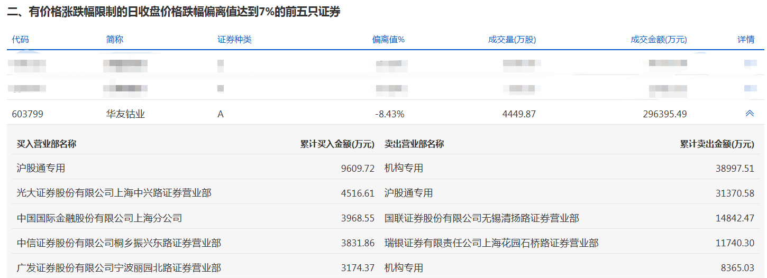
Task: Open the 华友钴业 stock name
Action: tap(125, 114)
